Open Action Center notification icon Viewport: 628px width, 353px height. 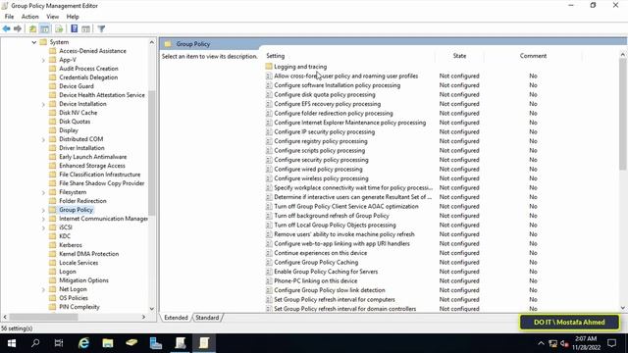coord(611,343)
